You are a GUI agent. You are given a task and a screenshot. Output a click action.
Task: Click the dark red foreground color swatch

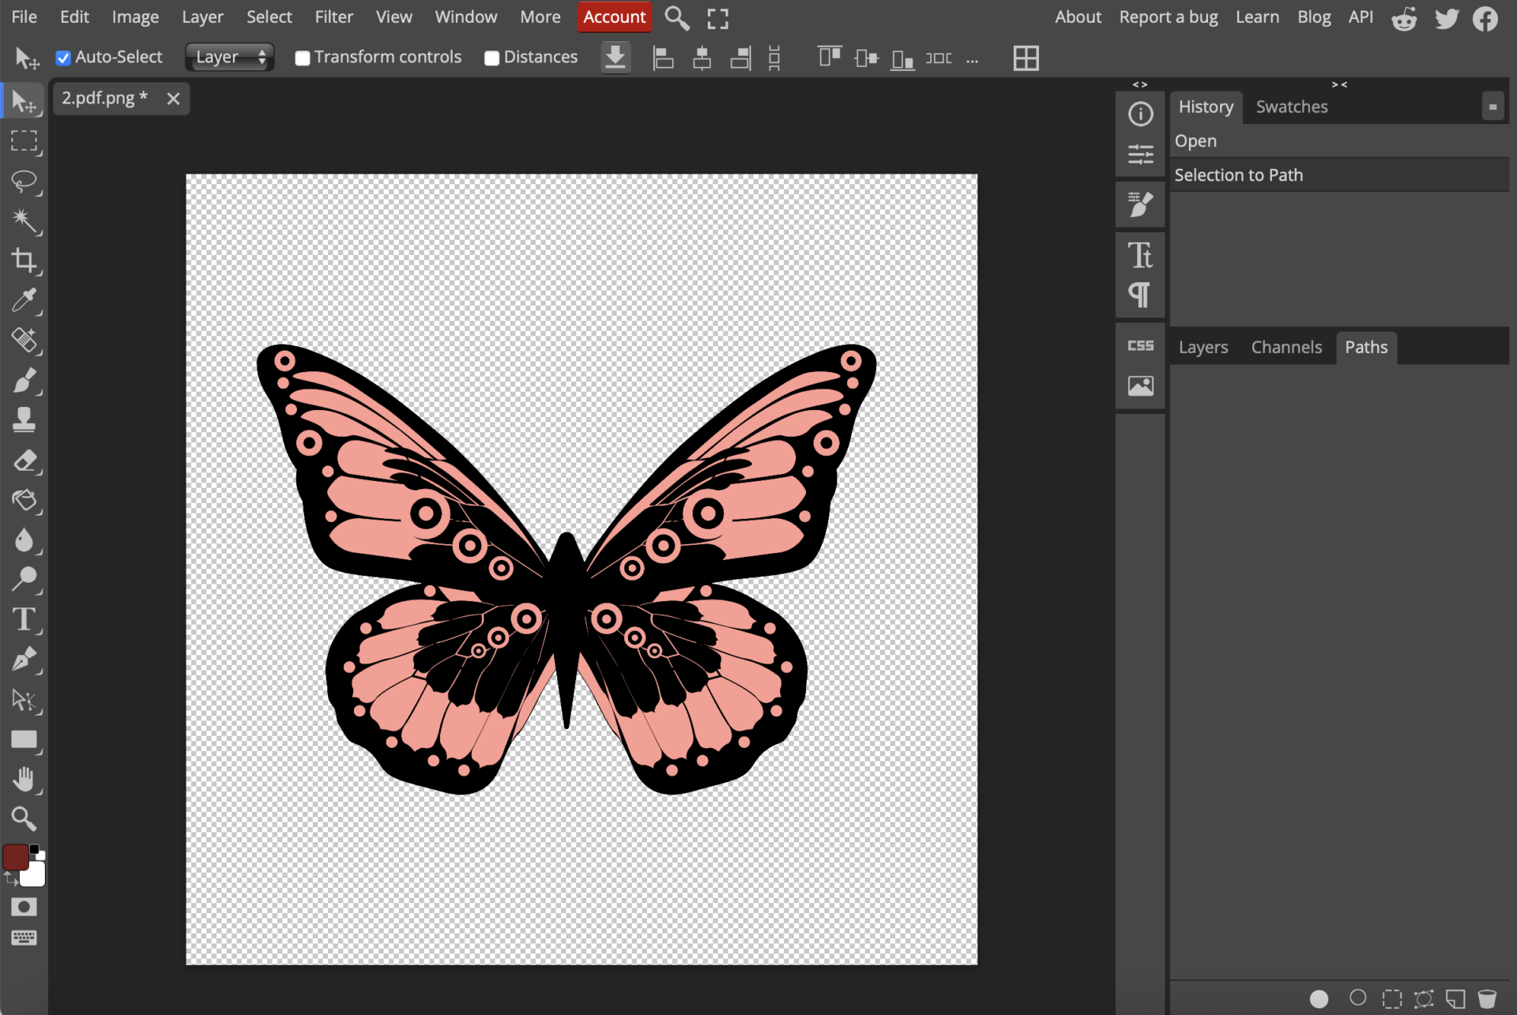[x=16, y=857]
